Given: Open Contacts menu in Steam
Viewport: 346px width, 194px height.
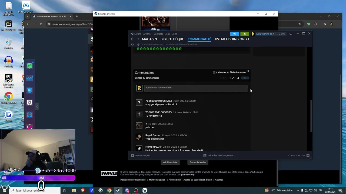Looking at the screenshot, I should tap(158, 34).
